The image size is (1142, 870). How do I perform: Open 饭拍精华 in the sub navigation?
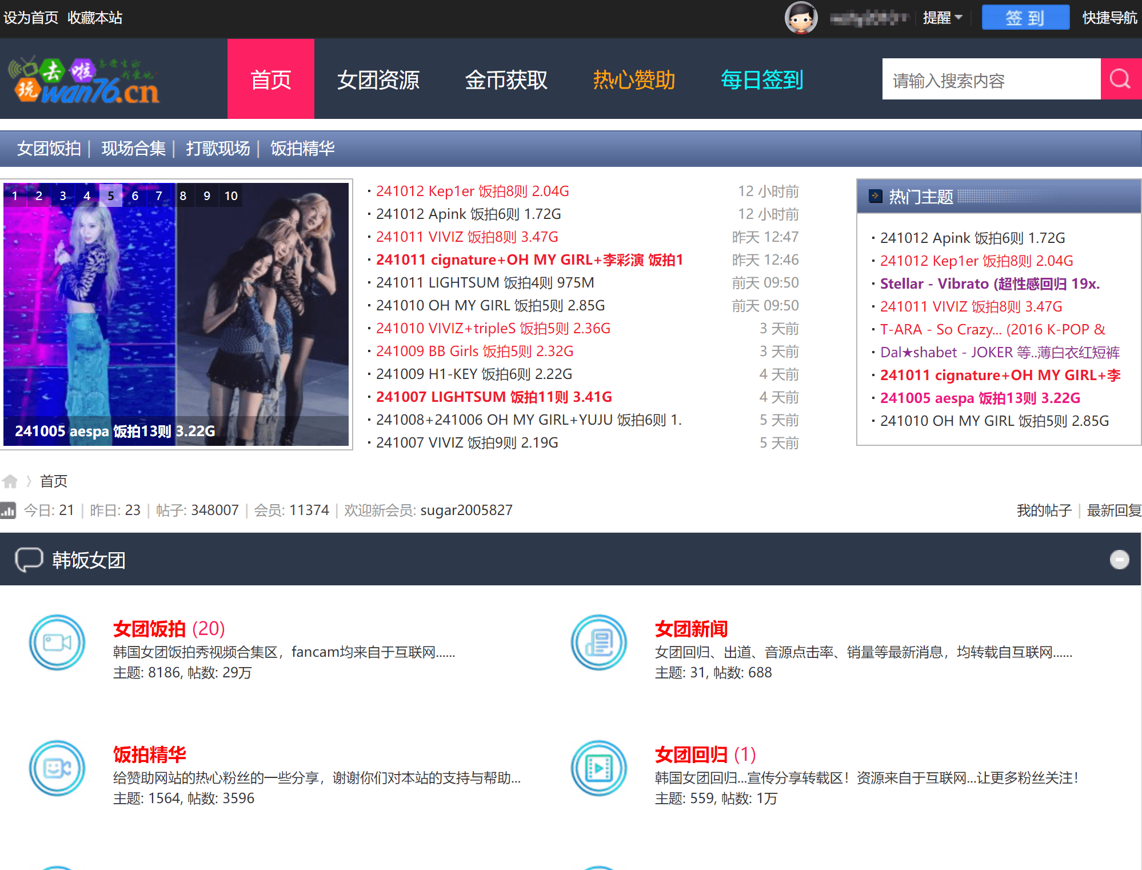point(302,148)
